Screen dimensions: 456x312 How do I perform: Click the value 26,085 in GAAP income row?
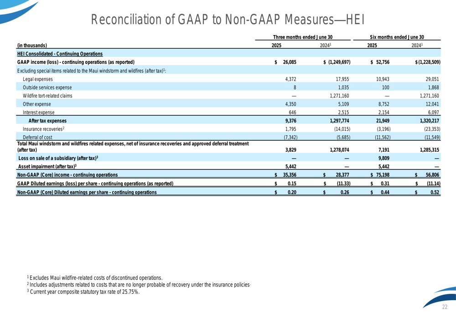click(290, 62)
